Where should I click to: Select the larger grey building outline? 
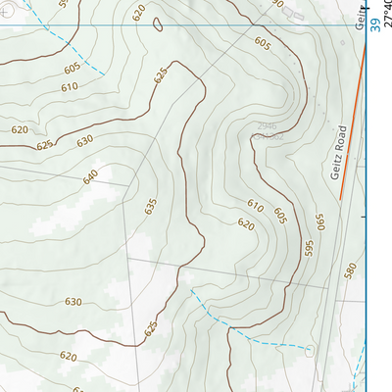(x=288, y=12)
